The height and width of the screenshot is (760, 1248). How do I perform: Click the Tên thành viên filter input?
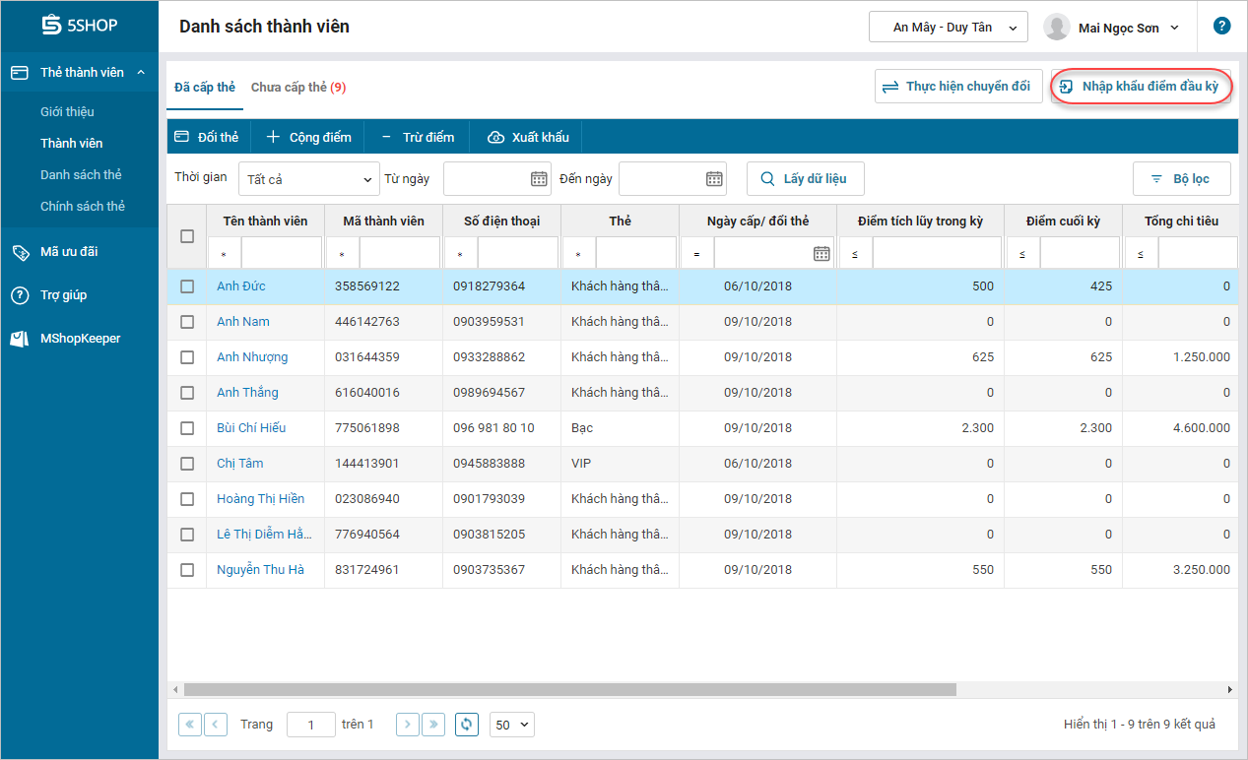pyautogui.click(x=282, y=254)
